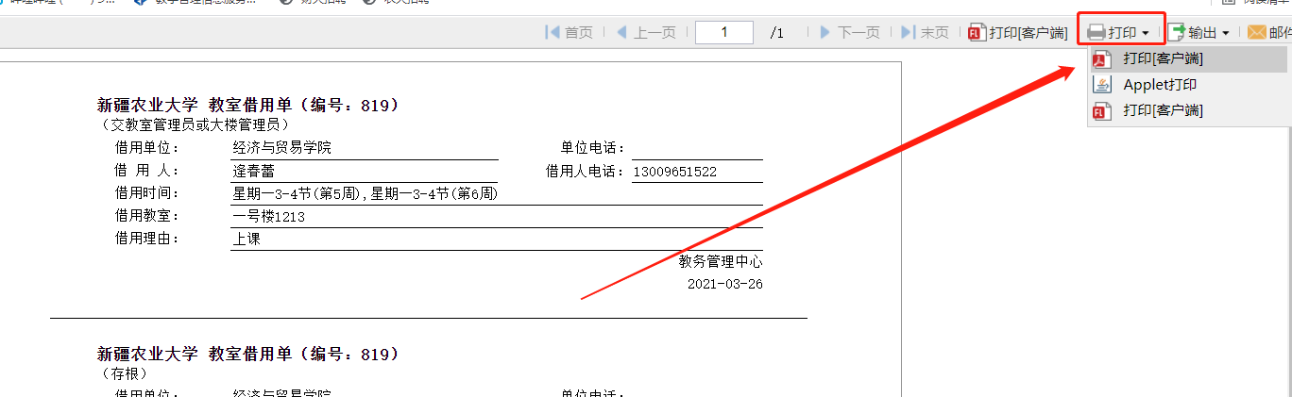This screenshot has width=1292, height=397.
Task: Click the phone number 13009651522
Action: [x=674, y=172]
